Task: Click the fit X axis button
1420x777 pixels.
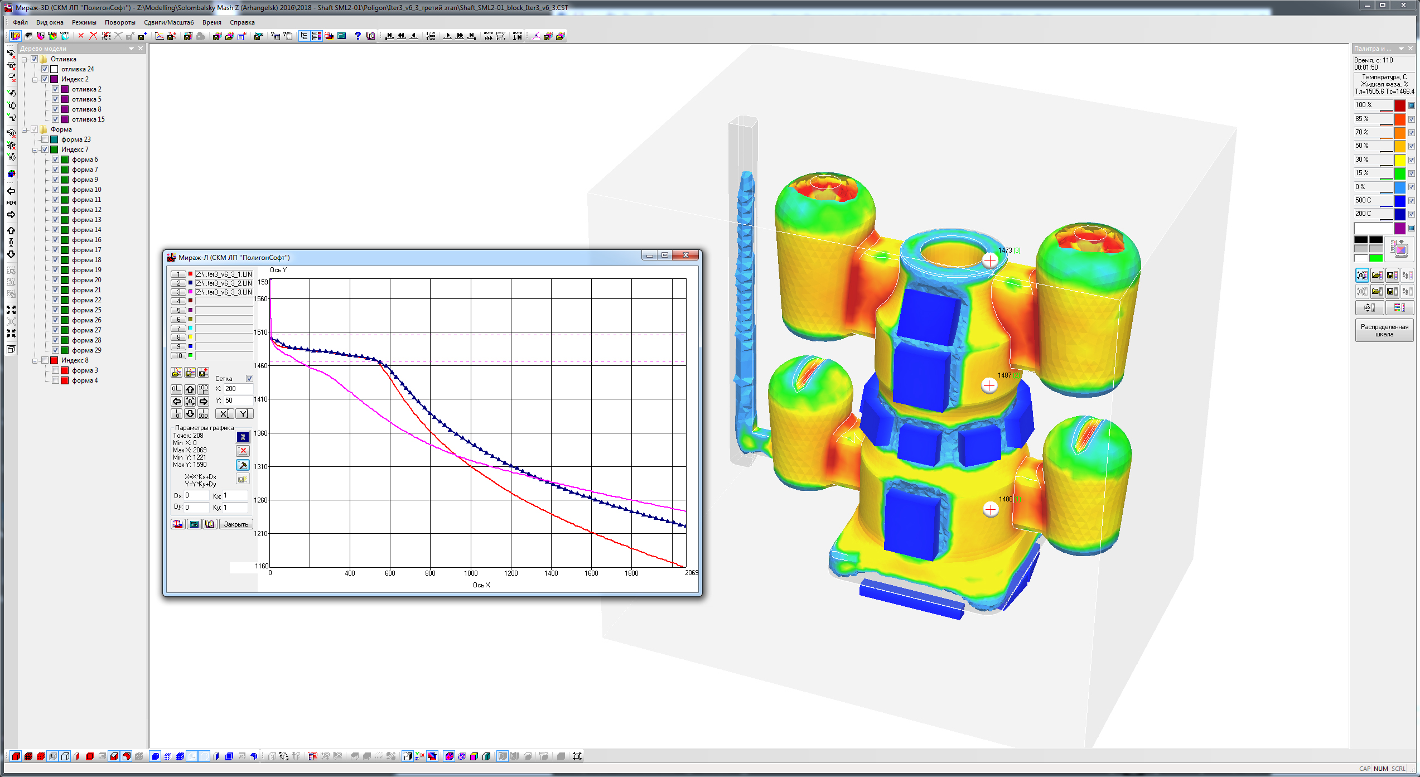Action: (224, 414)
